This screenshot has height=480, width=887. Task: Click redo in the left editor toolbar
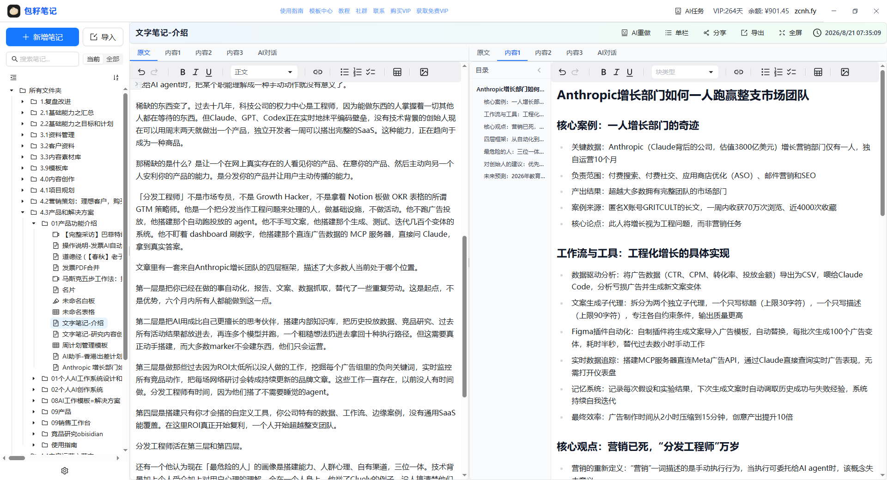click(154, 72)
